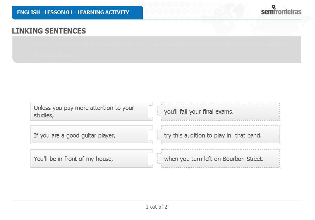Click the 'LINKING SENTENCES' heading
The image size is (315, 220).
click(x=49, y=31)
